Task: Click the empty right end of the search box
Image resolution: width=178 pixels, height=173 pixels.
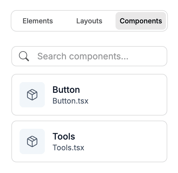Action: 148,56
